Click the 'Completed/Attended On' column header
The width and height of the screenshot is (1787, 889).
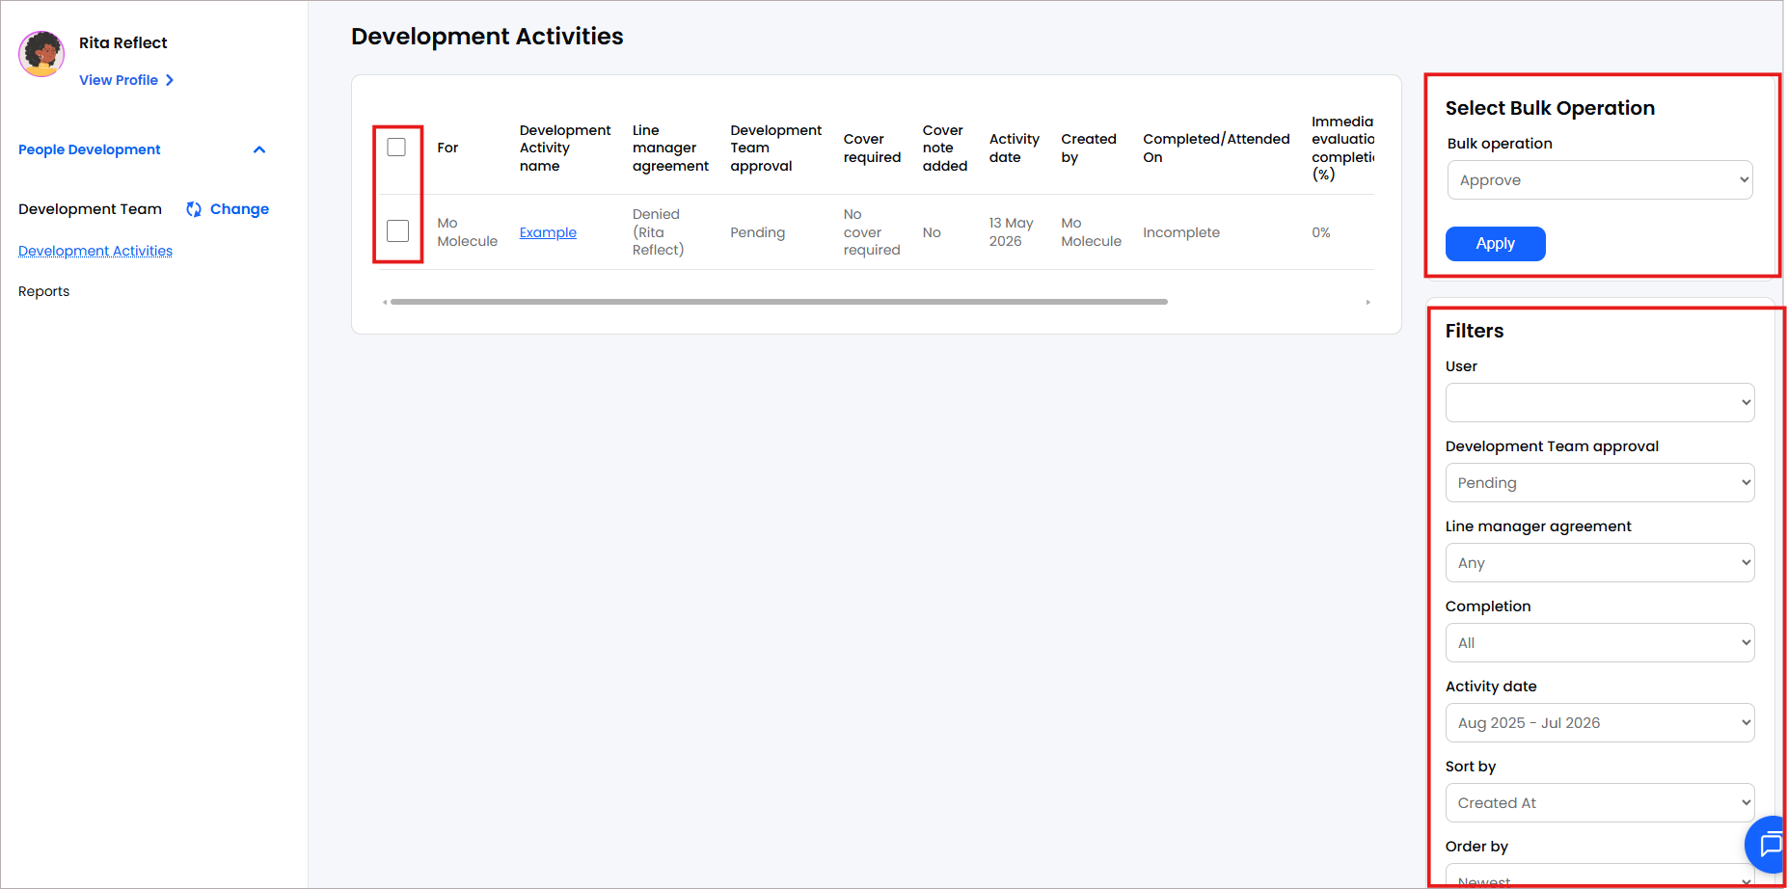(x=1216, y=148)
